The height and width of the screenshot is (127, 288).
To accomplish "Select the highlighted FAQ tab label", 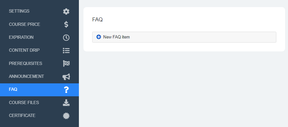I will [x=13, y=90].
